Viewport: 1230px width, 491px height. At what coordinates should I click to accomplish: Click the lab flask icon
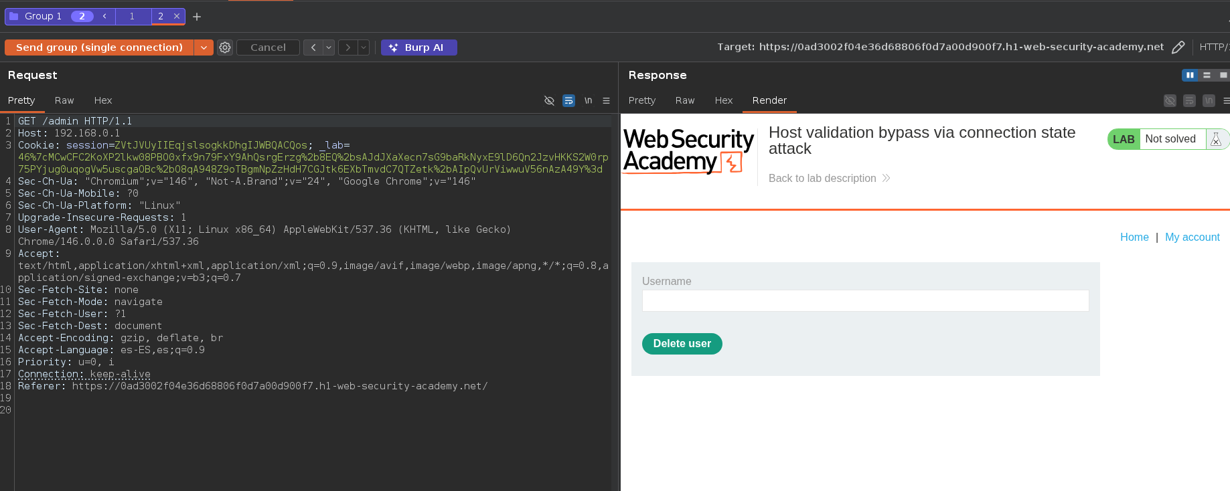pyautogui.click(x=1216, y=139)
